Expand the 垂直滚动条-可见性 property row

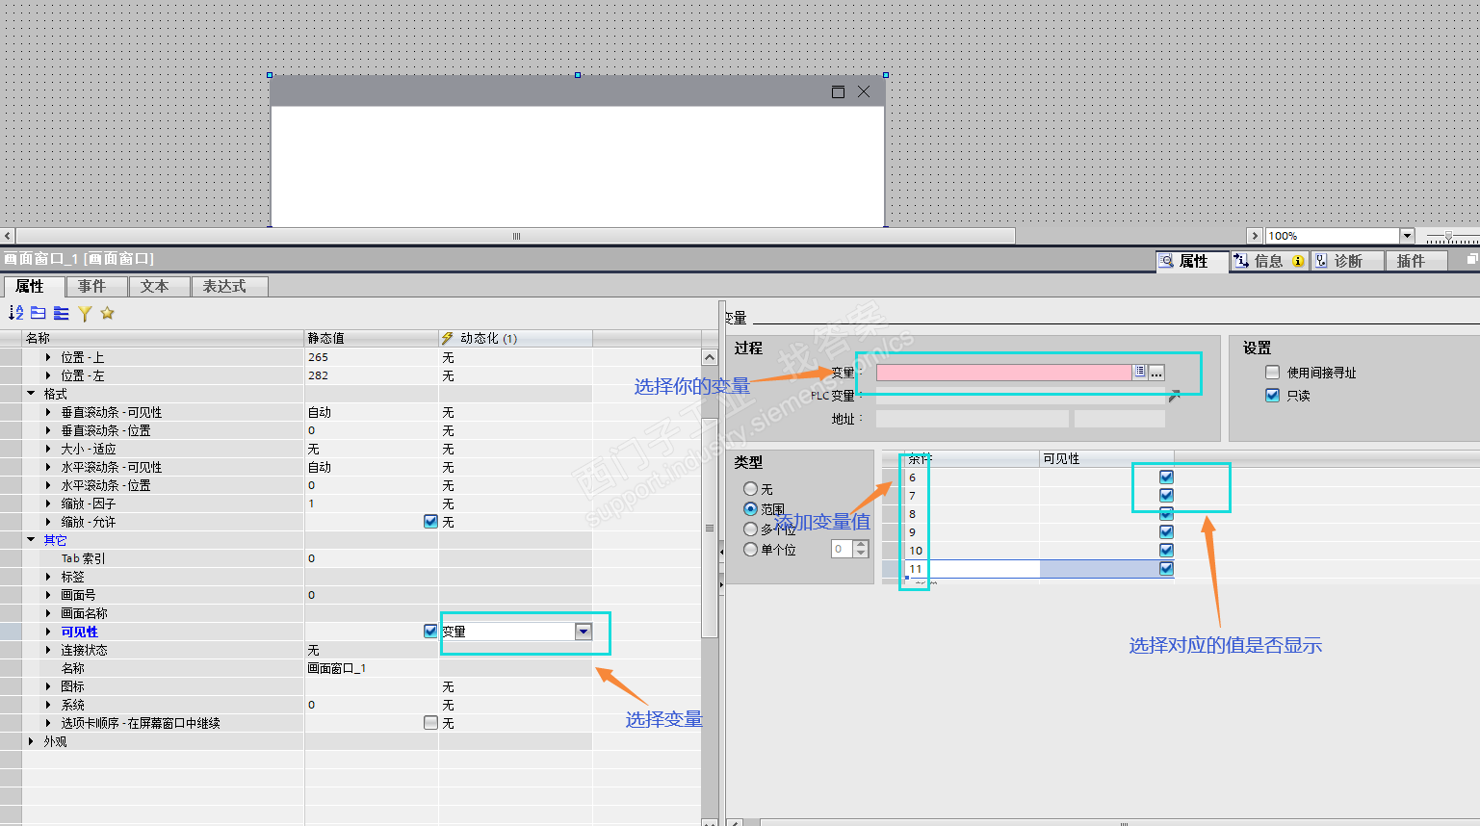click(48, 412)
